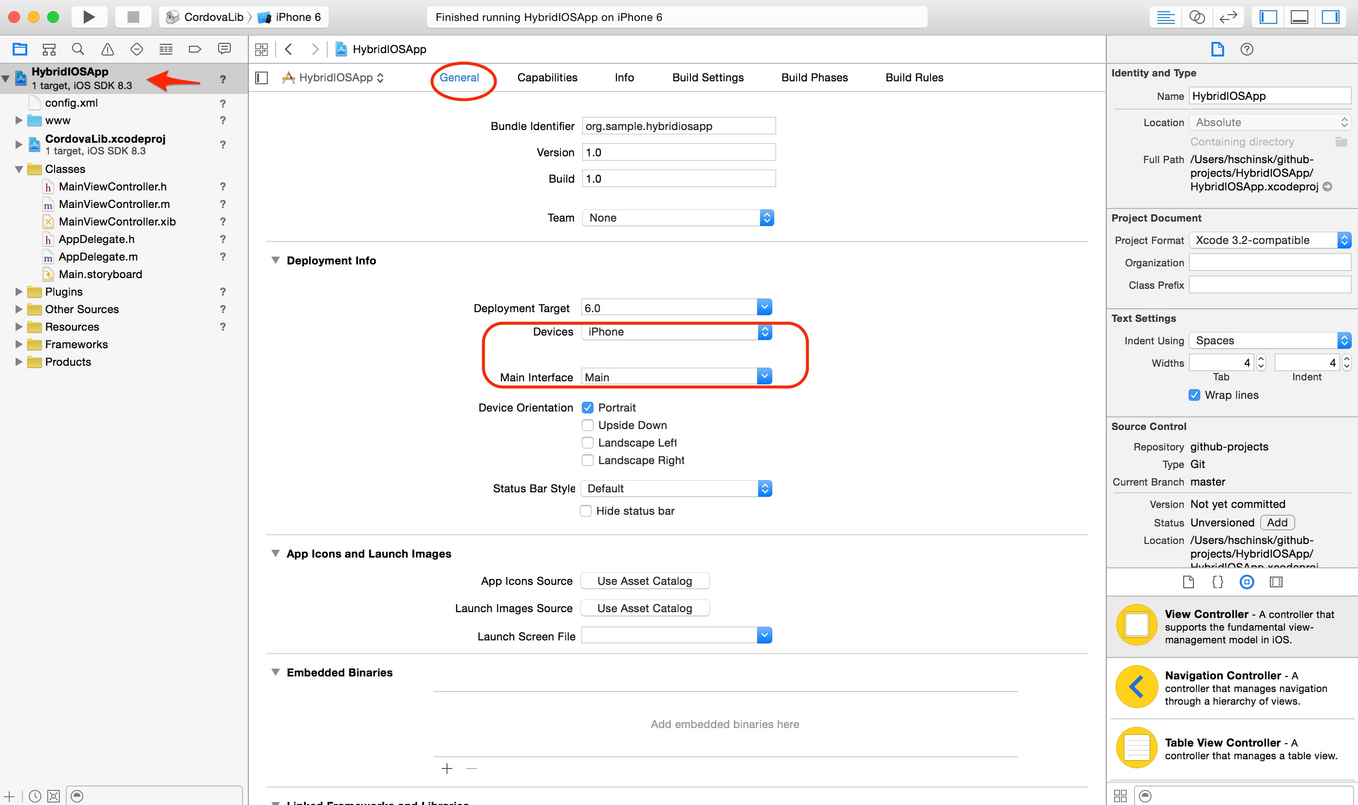Screen dimensions: 1358x805
Task: Open the symbol navigator
Action: [49, 49]
